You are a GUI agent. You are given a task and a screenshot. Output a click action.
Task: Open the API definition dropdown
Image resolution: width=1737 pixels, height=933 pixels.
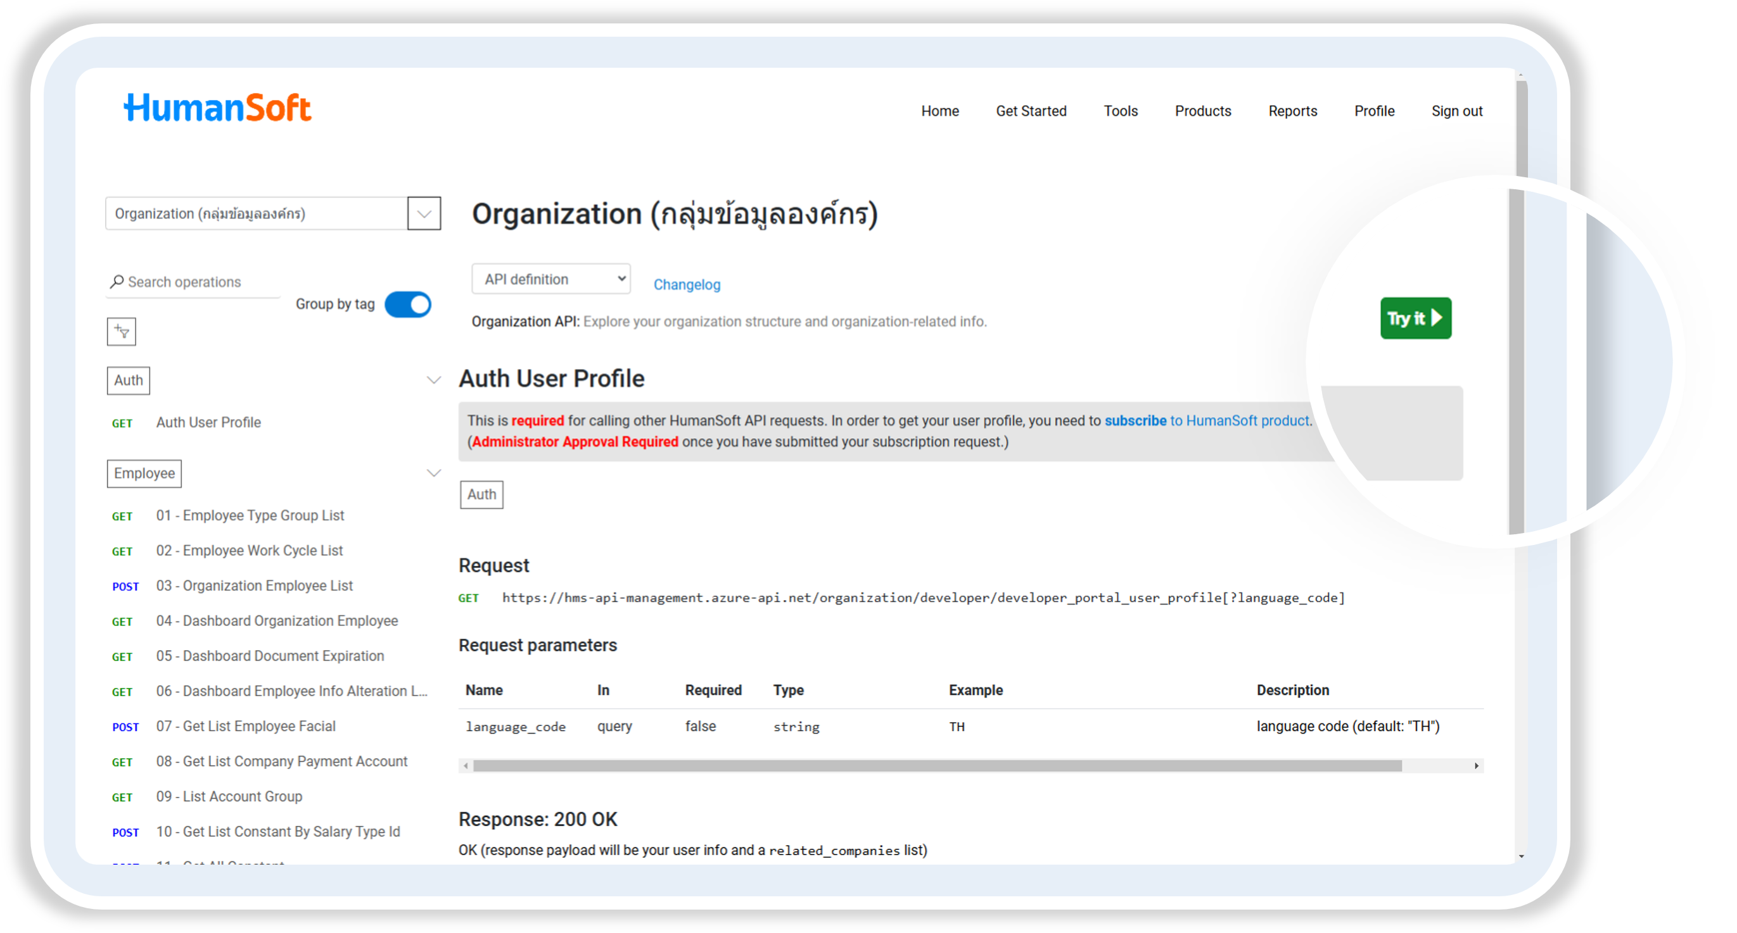[x=551, y=279]
